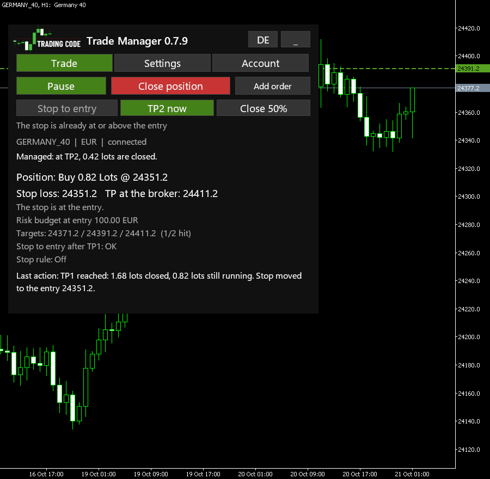Click 'The stop is at the entry.' note
This screenshot has height=479, width=490.
(60, 207)
